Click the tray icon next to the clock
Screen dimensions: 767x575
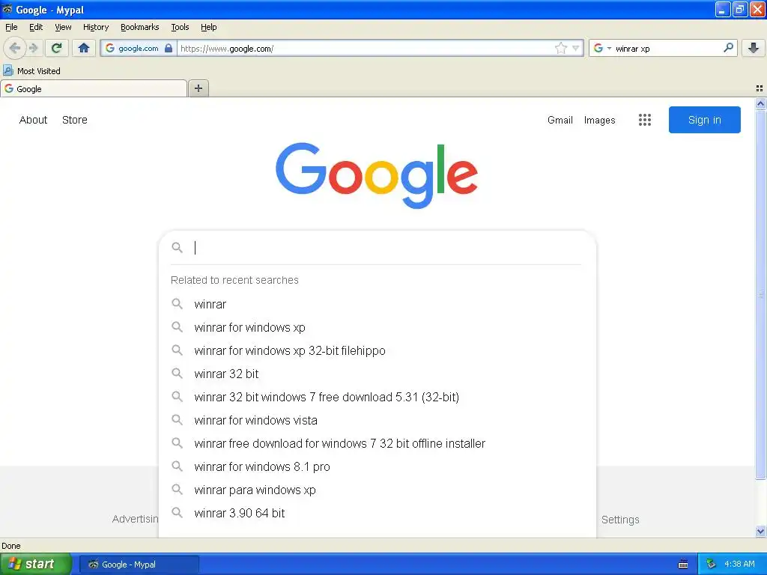711,565
